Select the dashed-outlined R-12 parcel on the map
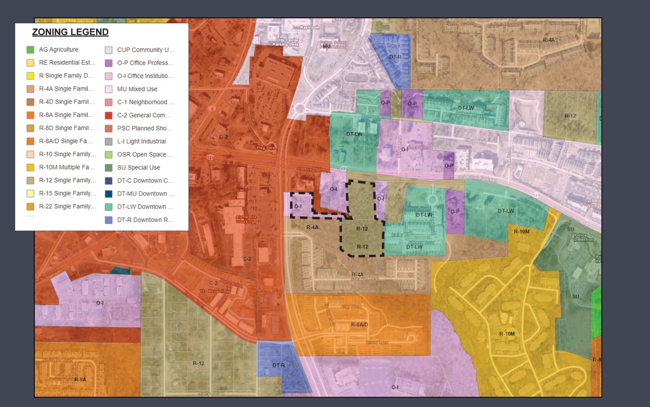 coord(362,229)
